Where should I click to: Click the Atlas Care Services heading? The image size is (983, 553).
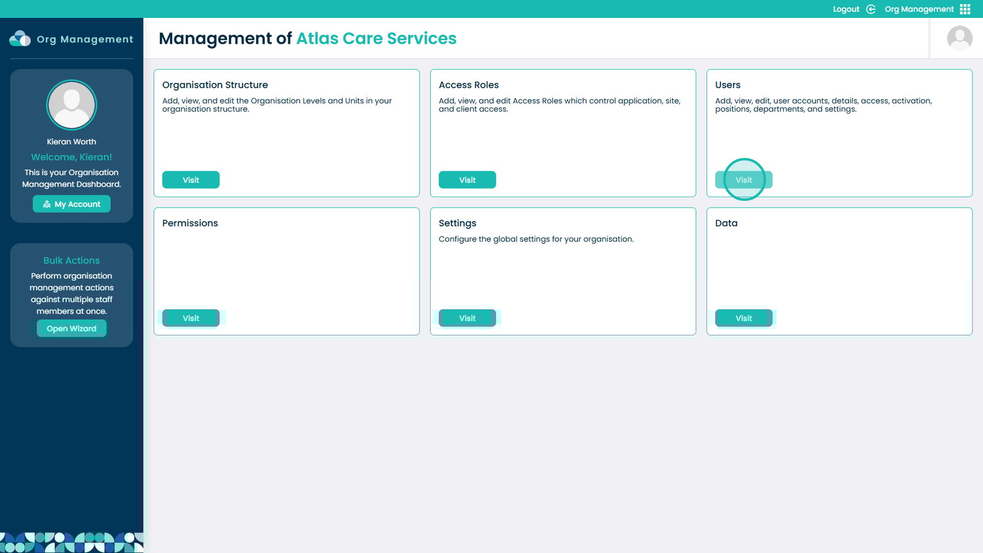(x=376, y=39)
